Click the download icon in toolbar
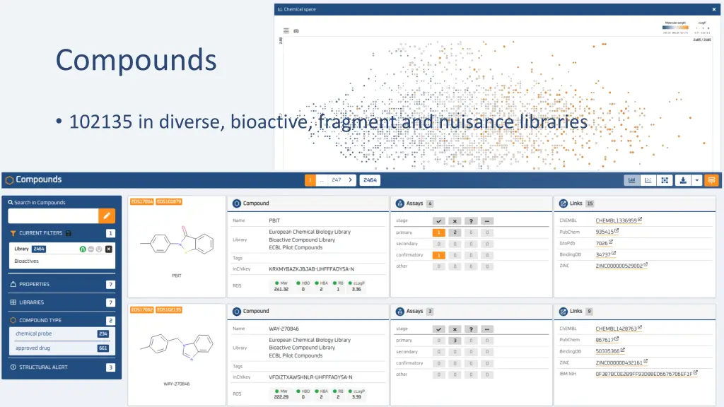724x407 pixels. coord(683,180)
